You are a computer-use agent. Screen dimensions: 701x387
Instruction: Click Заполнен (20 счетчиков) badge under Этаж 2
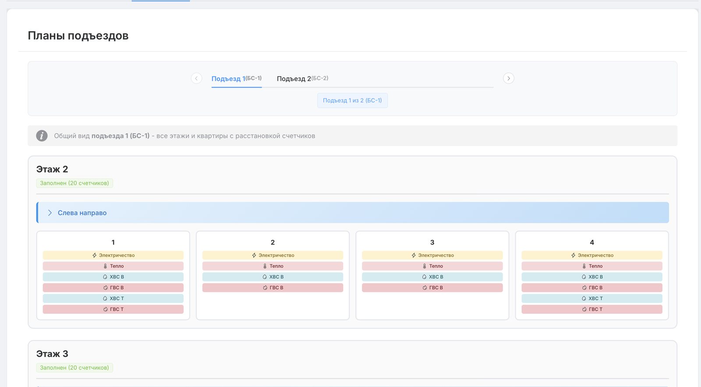(x=74, y=183)
